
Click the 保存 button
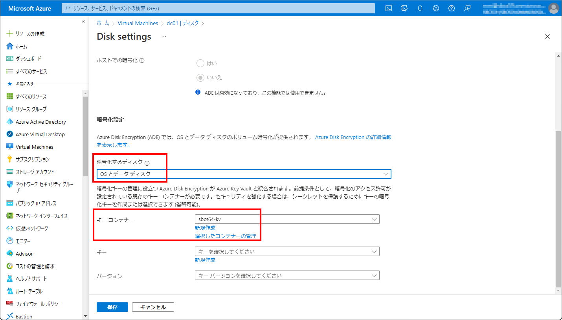pyautogui.click(x=112, y=307)
